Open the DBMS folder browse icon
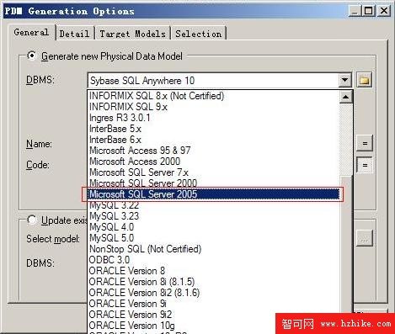Viewport: 395px width, 334px height. [364, 81]
